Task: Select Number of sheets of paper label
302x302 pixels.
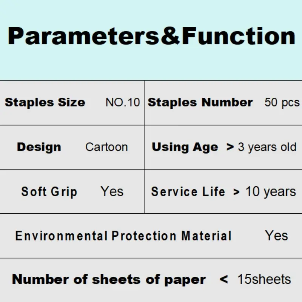Action: 109,280
